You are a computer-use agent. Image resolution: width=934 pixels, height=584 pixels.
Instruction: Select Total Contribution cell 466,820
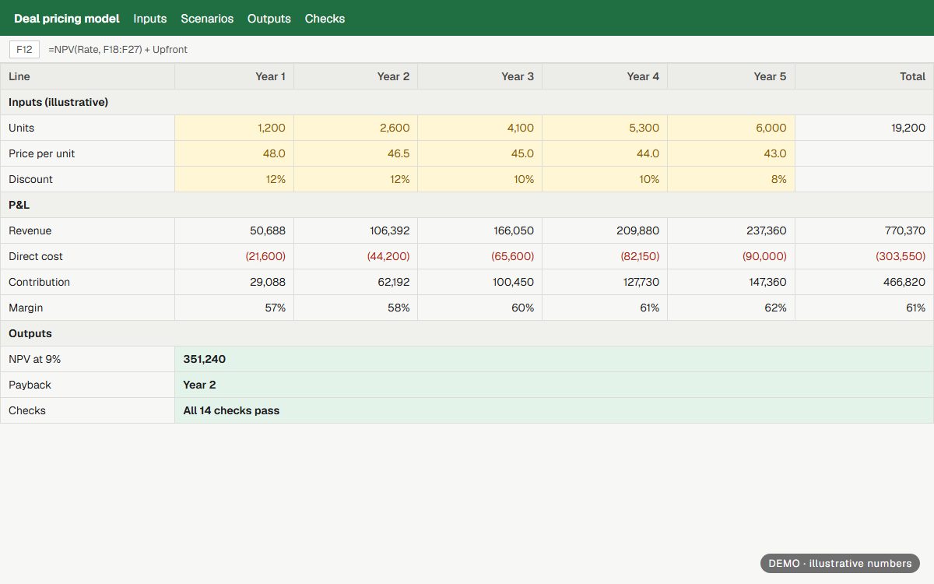[x=865, y=282]
